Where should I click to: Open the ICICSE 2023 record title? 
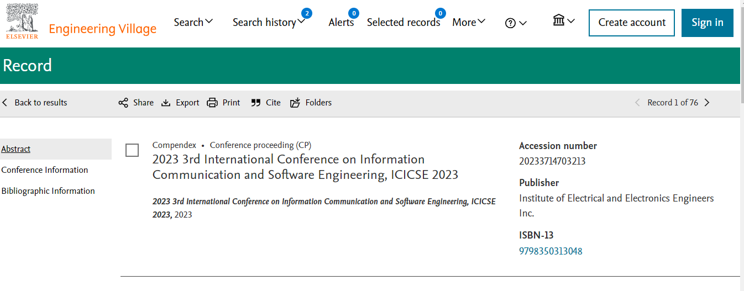(305, 167)
